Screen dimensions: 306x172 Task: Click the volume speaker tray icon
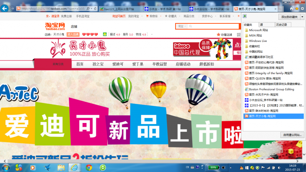[279, 168]
